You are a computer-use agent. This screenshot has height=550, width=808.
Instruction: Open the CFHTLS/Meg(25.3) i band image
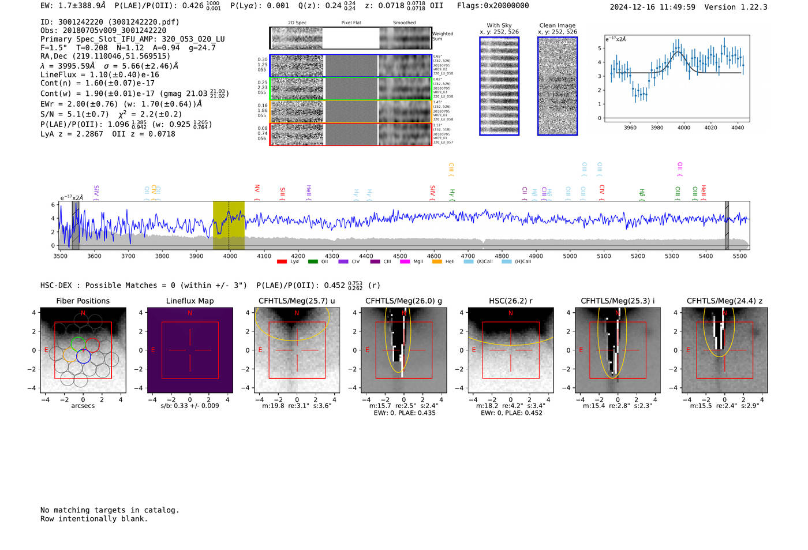618,350
